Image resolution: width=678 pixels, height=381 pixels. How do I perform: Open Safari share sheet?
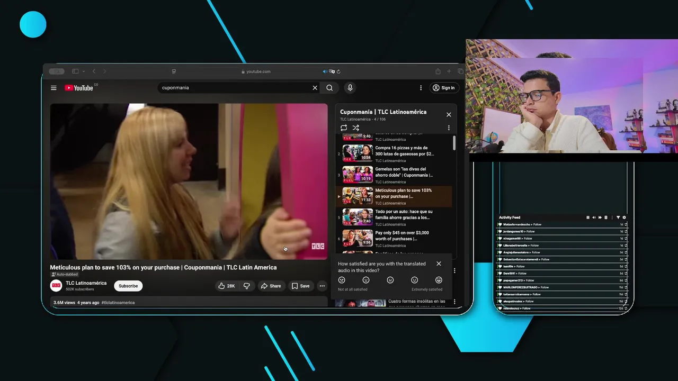click(438, 71)
